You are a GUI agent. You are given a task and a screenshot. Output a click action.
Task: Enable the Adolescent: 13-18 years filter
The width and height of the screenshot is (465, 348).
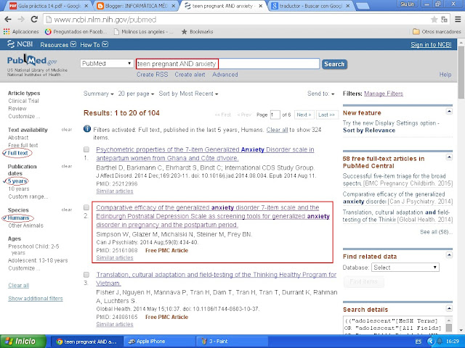pos(38,260)
